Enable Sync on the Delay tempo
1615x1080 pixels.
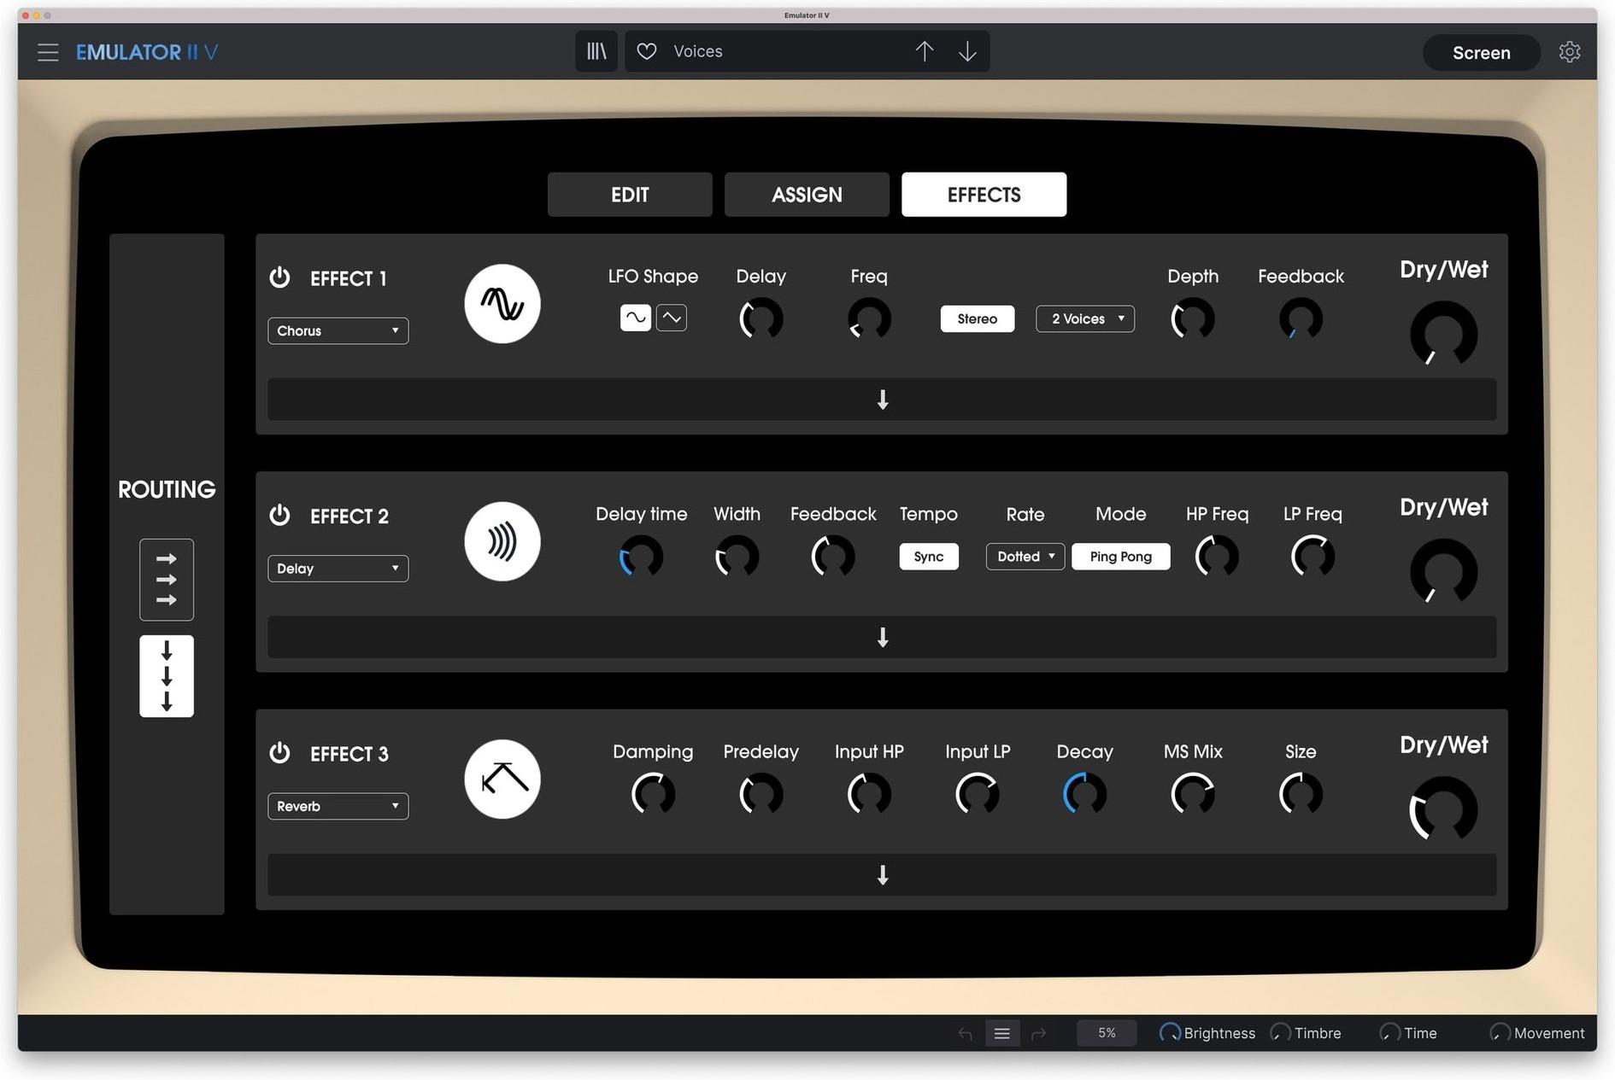point(928,556)
